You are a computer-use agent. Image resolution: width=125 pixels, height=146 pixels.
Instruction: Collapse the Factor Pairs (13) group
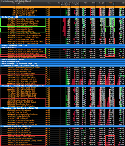(1, 17)
